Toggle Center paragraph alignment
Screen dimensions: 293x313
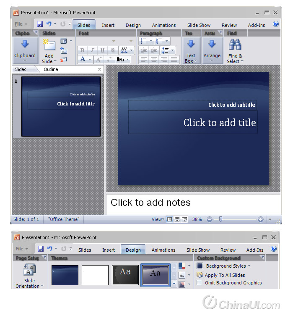(154, 60)
